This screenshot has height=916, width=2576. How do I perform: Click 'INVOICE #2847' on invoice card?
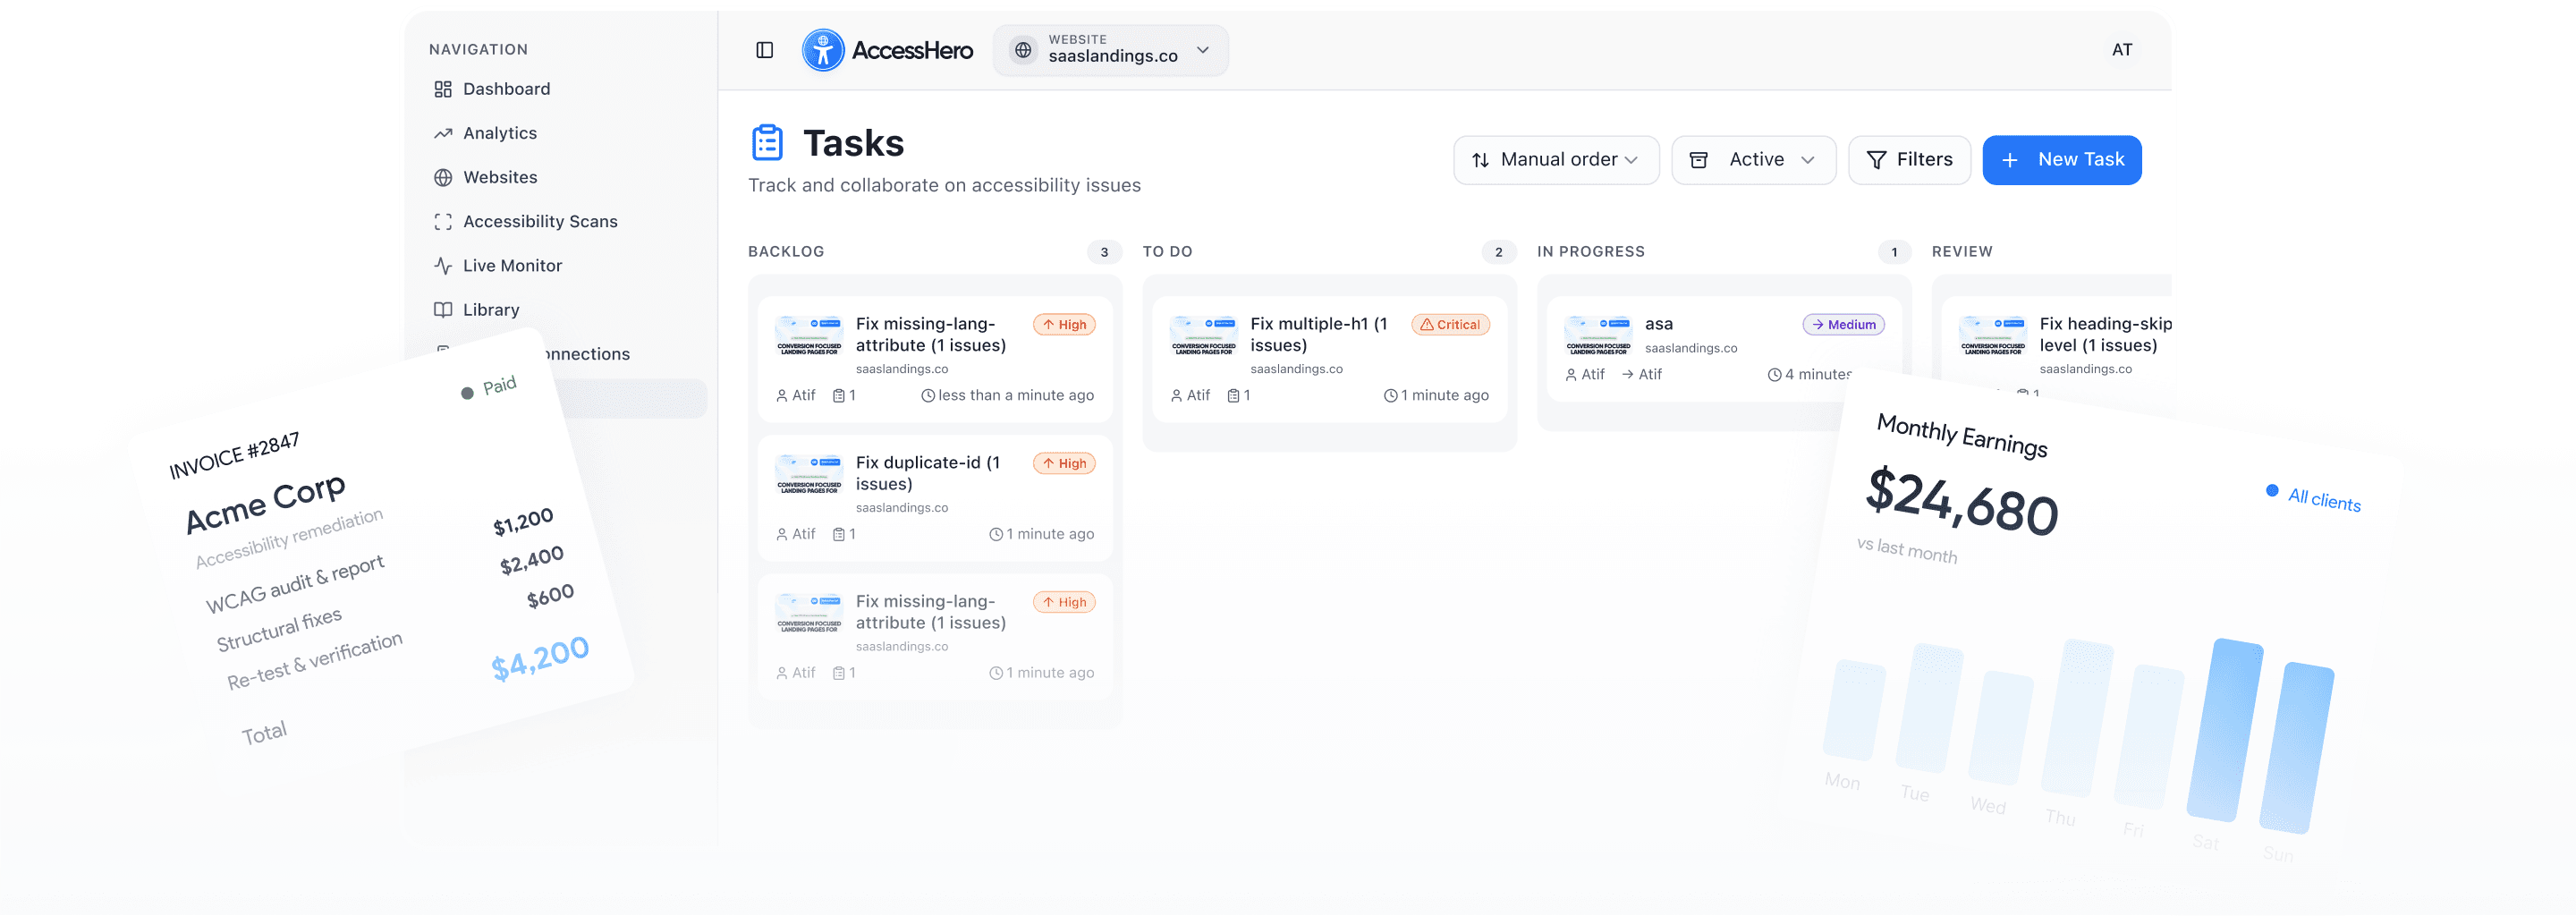click(x=234, y=456)
